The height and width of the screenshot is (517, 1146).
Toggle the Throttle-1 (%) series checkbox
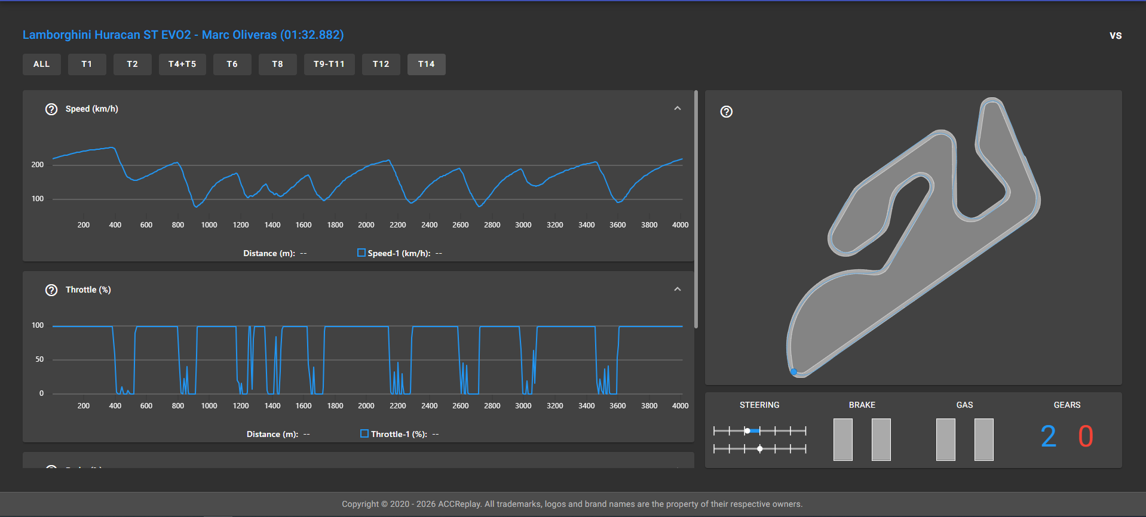[x=364, y=433]
